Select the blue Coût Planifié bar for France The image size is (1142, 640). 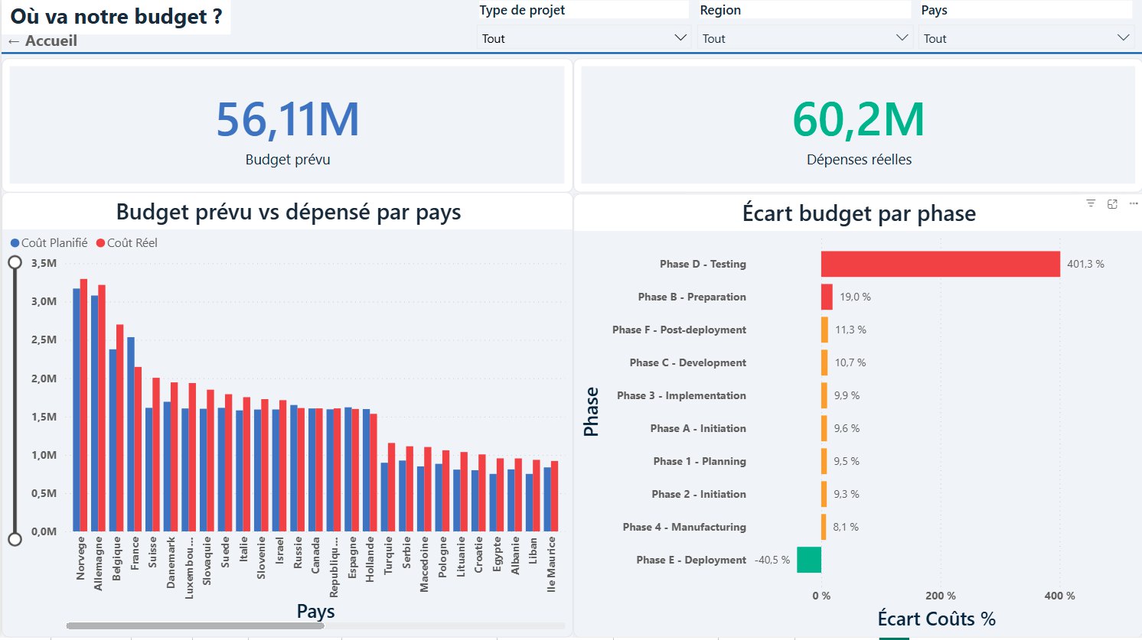click(131, 434)
